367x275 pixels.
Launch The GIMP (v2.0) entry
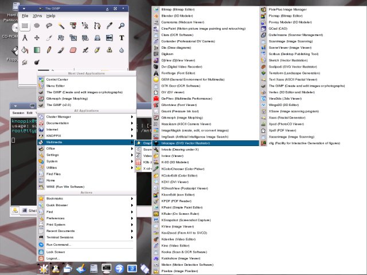click(x=87, y=105)
